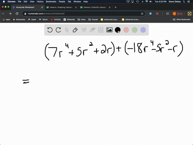Screen dimensions: 193x145
Task: Insert an image onto whiteboard
Action: click(109, 30)
